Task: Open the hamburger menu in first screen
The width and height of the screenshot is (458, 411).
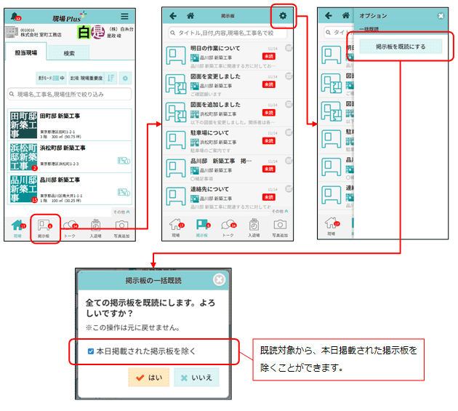Action: 124,16
